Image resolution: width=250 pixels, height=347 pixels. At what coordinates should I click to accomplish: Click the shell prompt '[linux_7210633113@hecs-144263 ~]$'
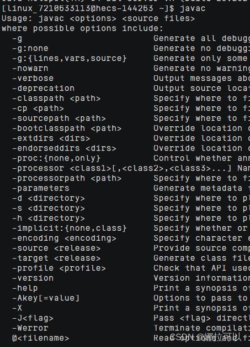[x=88, y=8]
